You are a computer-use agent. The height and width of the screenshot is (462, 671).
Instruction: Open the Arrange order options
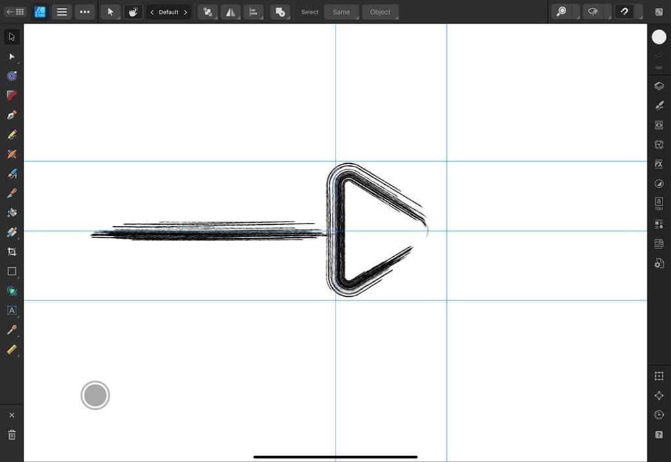(x=208, y=12)
